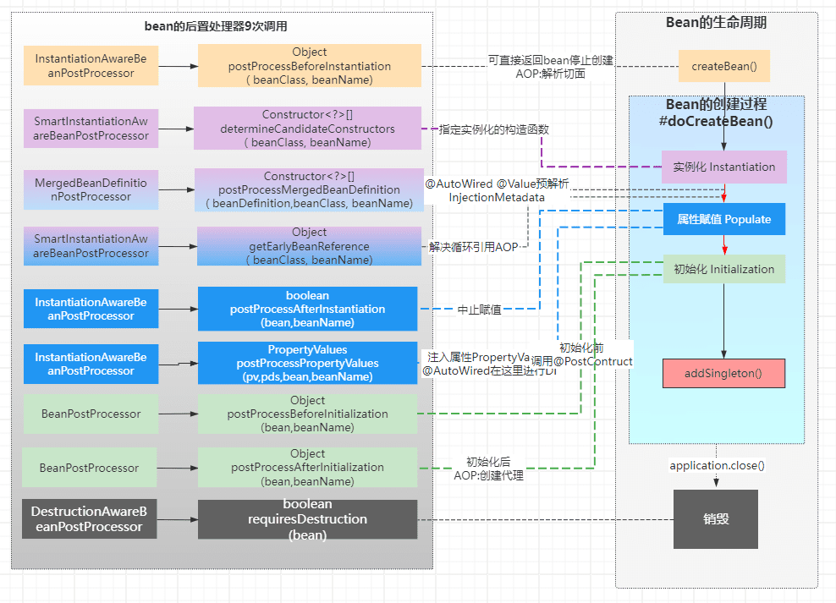Select the createBean() node
This screenshot has width=836, height=603.
[x=724, y=66]
